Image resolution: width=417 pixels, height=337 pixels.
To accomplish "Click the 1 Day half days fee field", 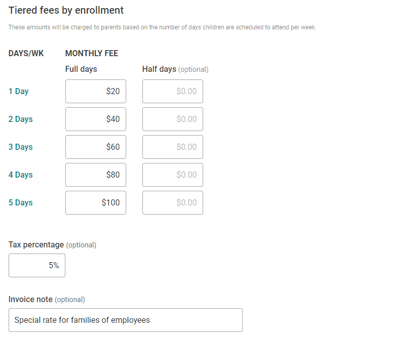I will (173, 92).
